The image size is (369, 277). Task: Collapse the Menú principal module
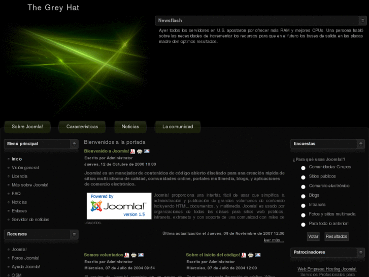point(74,144)
